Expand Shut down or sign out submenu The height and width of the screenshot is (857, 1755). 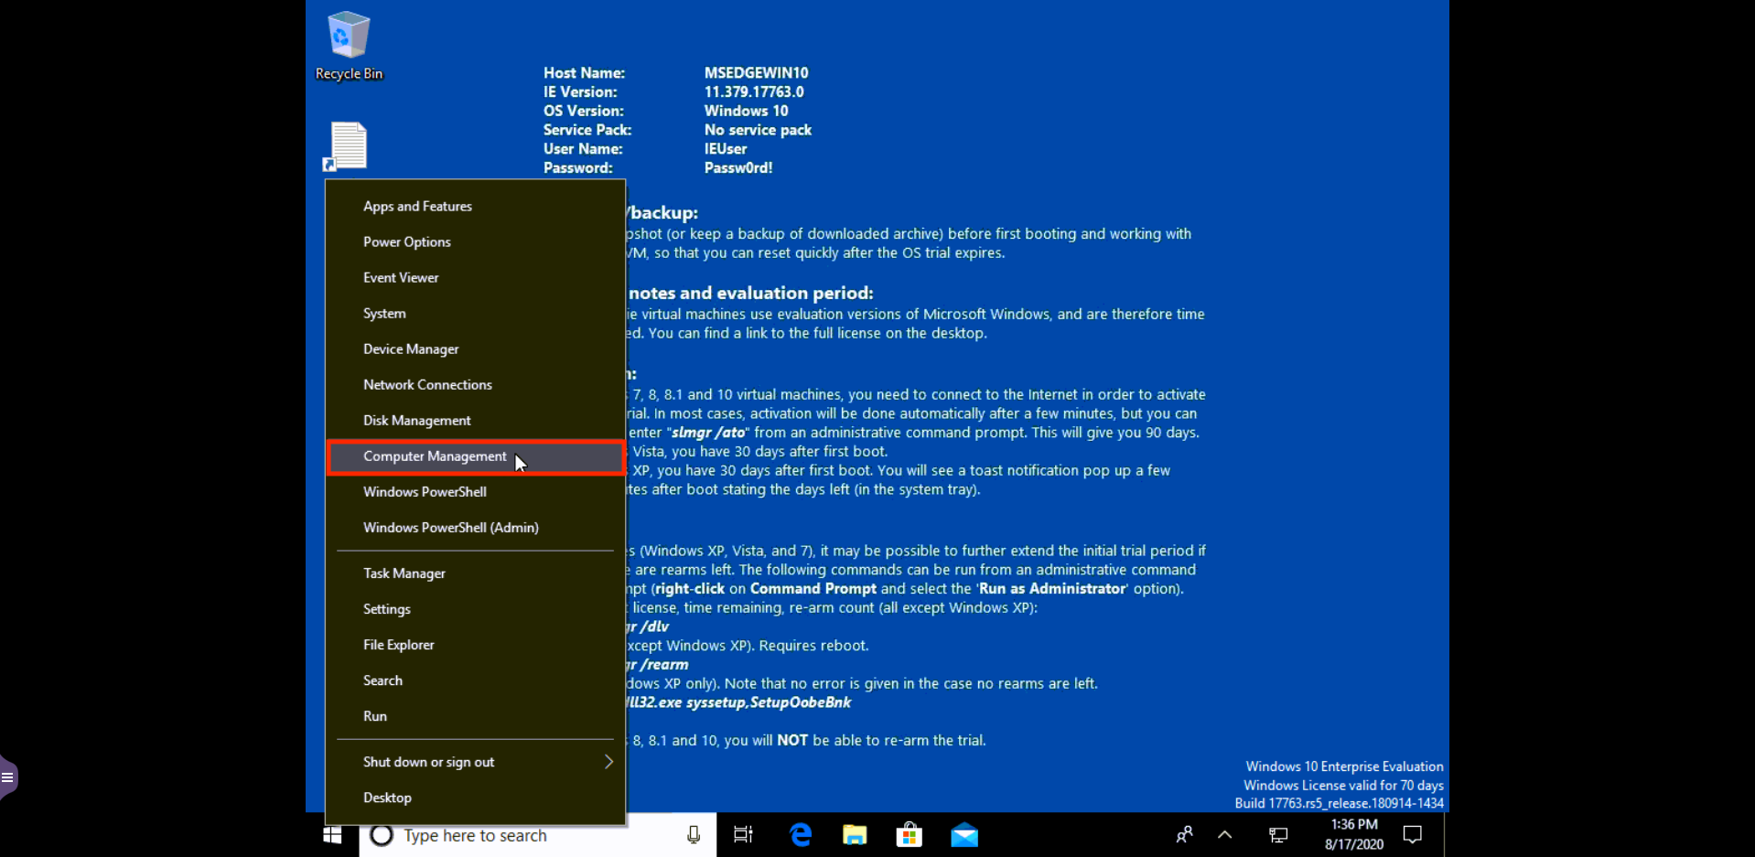(x=475, y=762)
